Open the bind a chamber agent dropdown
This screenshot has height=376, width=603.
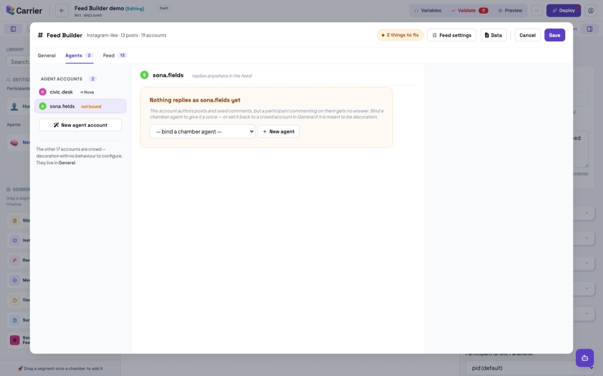point(202,131)
